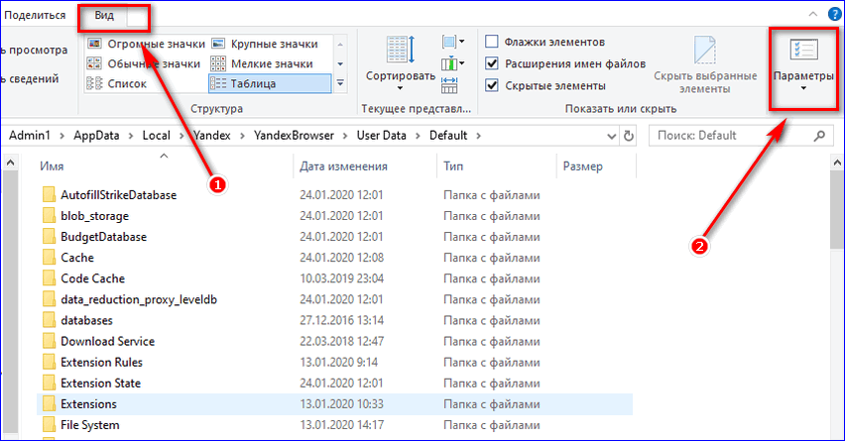845x441 pixels.
Task: Click the Поиск: Default search field
Action: [x=734, y=135]
